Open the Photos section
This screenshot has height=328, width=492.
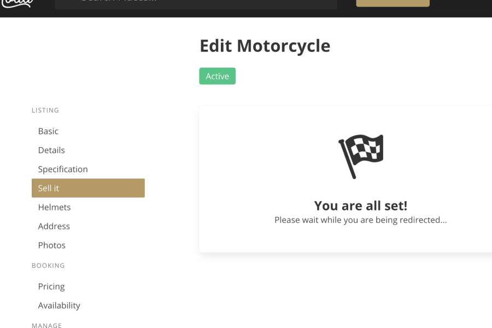pos(51,245)
